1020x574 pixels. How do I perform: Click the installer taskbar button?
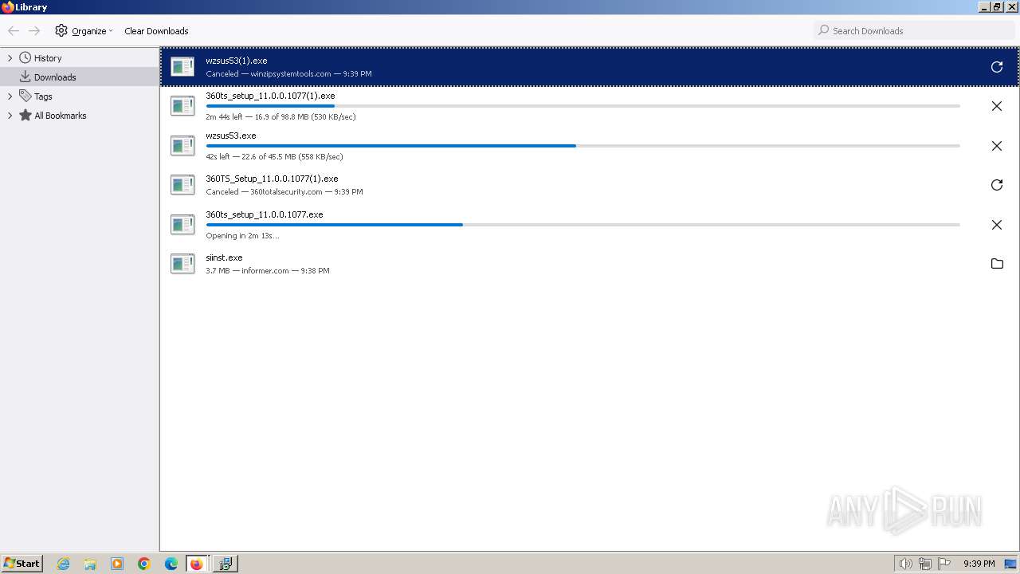point(225,564)
